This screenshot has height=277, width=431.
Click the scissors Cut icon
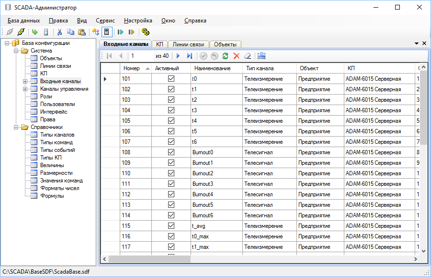click(x=59, y=32)
